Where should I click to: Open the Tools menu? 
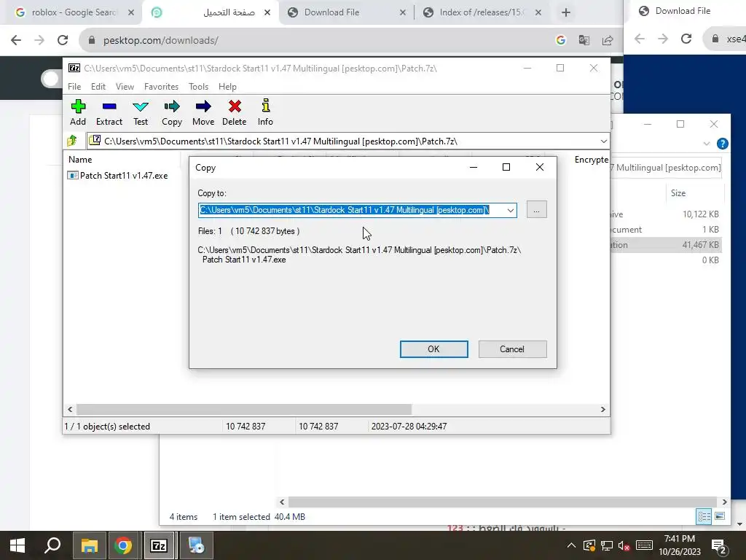click(x=198, y=87)
